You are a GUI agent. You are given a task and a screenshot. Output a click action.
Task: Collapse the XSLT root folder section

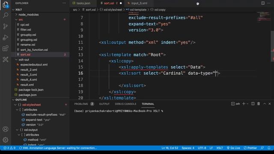coord(40,9)
